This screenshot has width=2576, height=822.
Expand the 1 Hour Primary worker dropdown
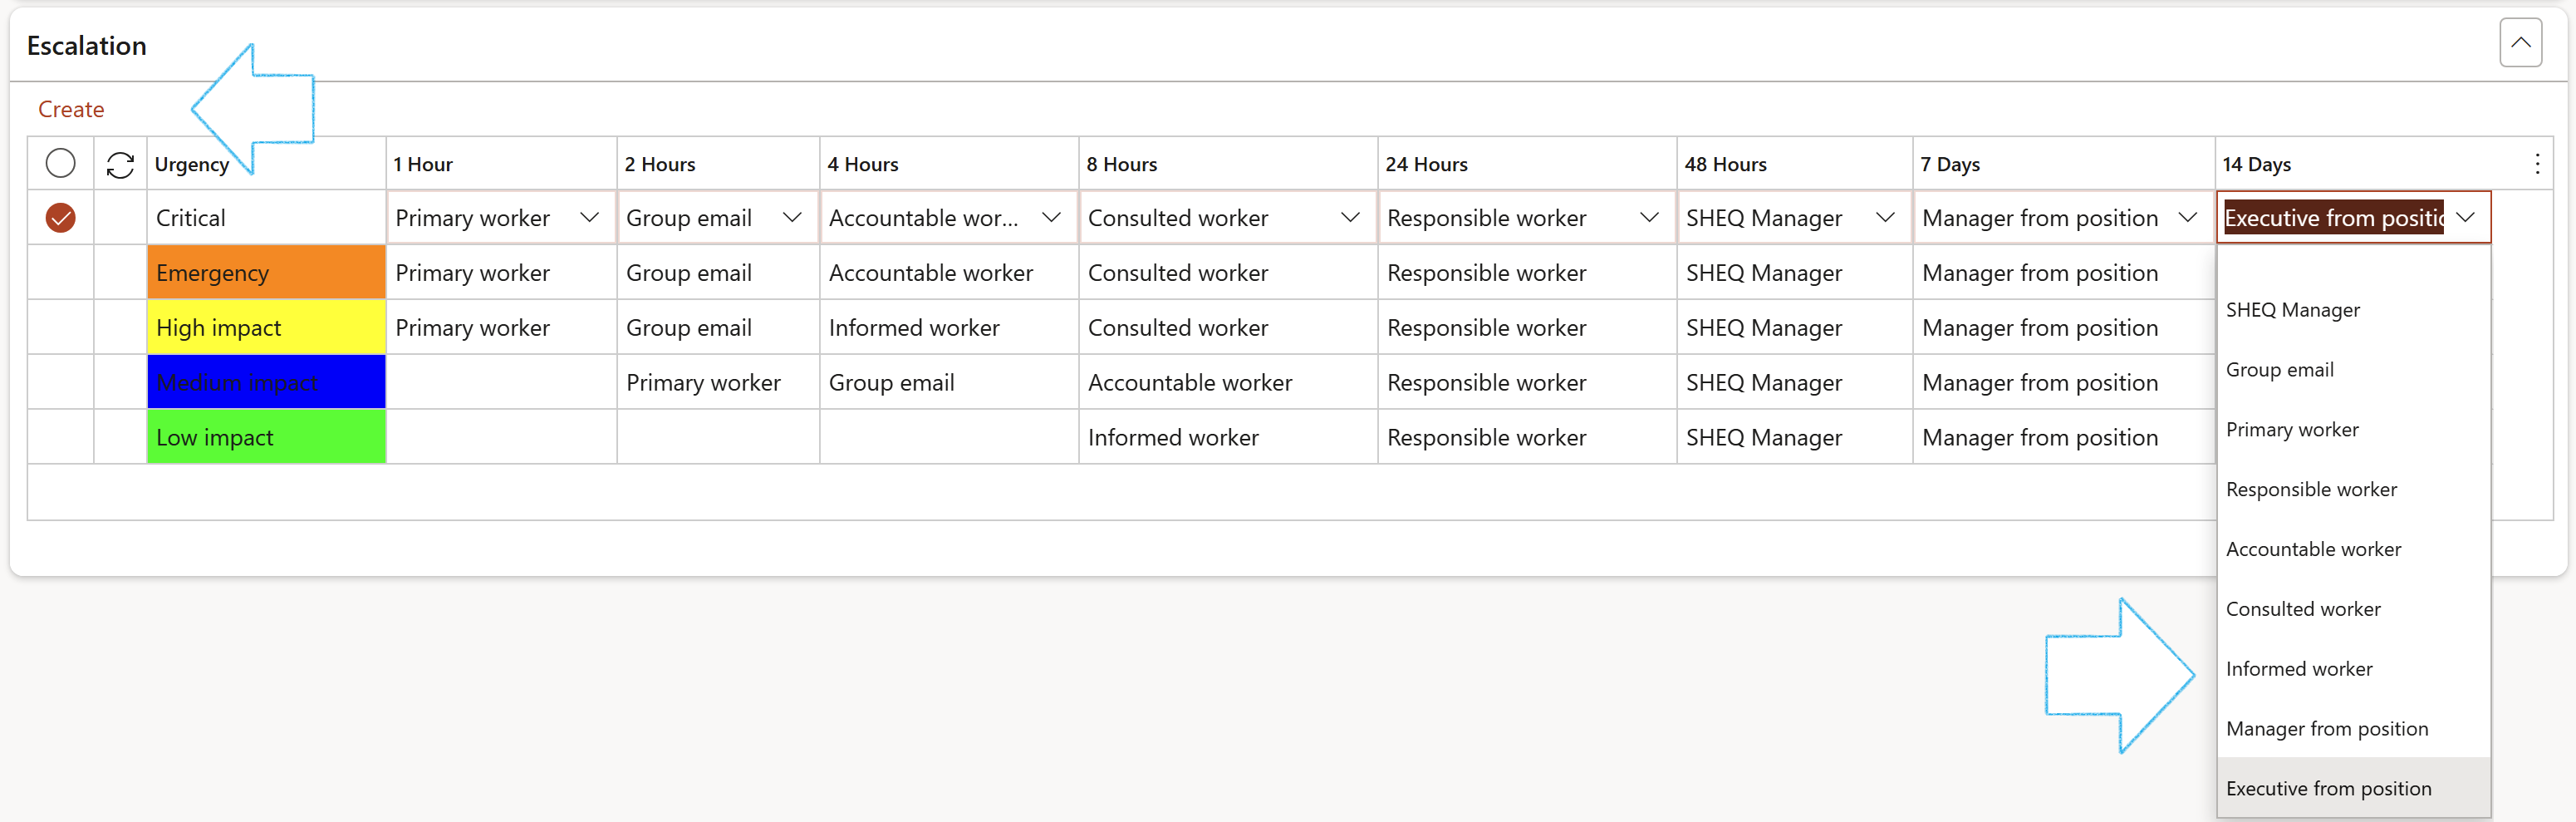tap(589, 218)
